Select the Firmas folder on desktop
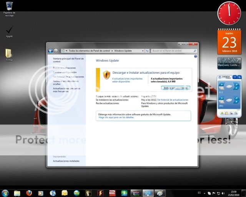Image resolution: width=246 pixels, height=197 pixels. [x=9, y=55]
